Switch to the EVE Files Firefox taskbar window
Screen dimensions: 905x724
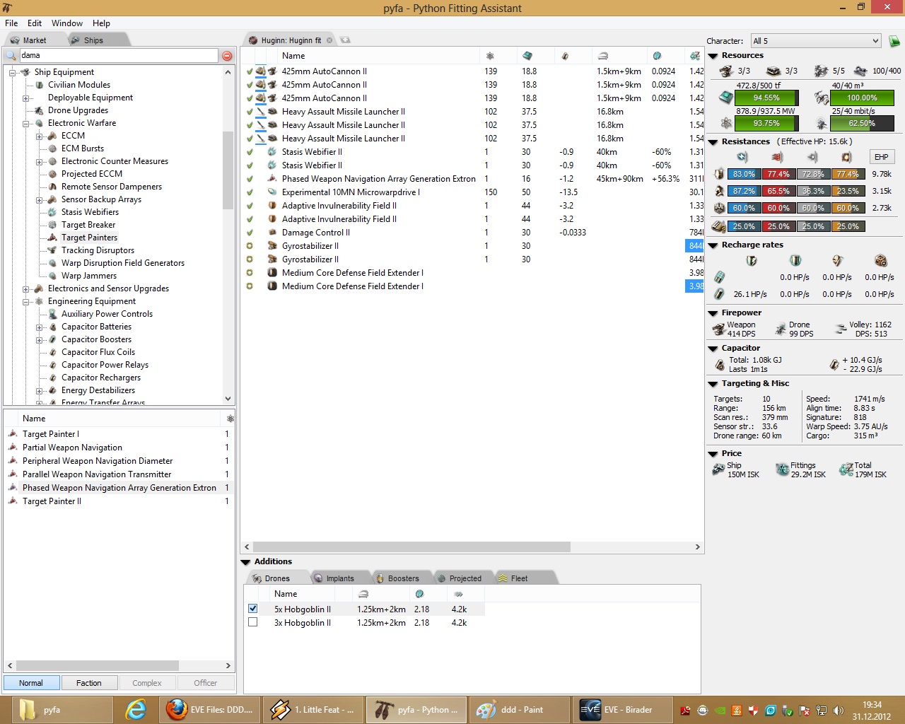coord(210,710)
